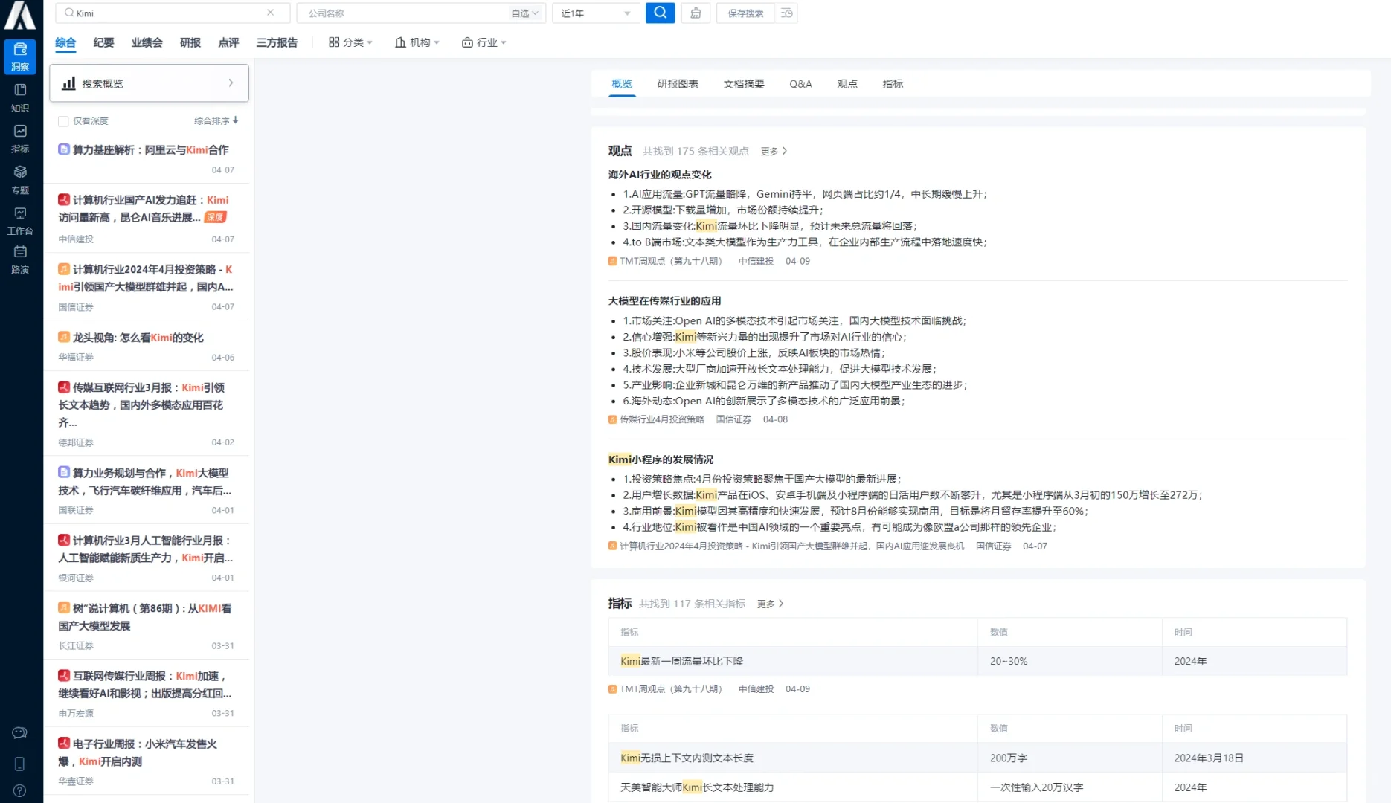Click the clear-filters broom icon button
1391x803 pixels.
[695, 13]
